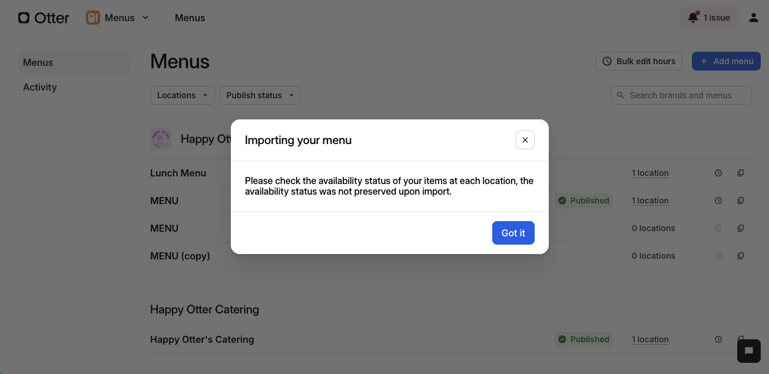Click the Got it button
Viewport: 769px width, 374px height.
(513, 233)
